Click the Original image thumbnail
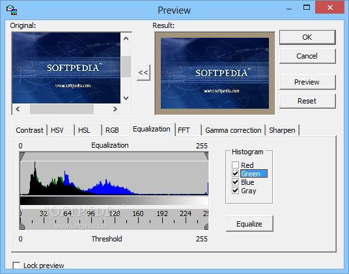Screen dimensions: 349x274 [x=66, y=68]
